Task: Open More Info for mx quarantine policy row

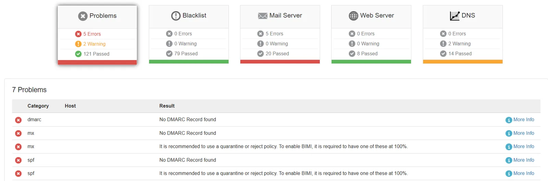Action: pos(520,147)
